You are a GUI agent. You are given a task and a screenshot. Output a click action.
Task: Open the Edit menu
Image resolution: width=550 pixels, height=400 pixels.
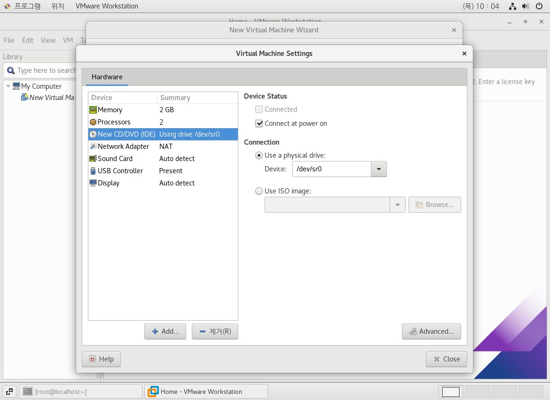[28, 40]
